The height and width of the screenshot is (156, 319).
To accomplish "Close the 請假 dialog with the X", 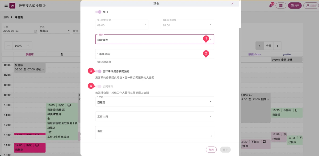I will tap(232, 3).
